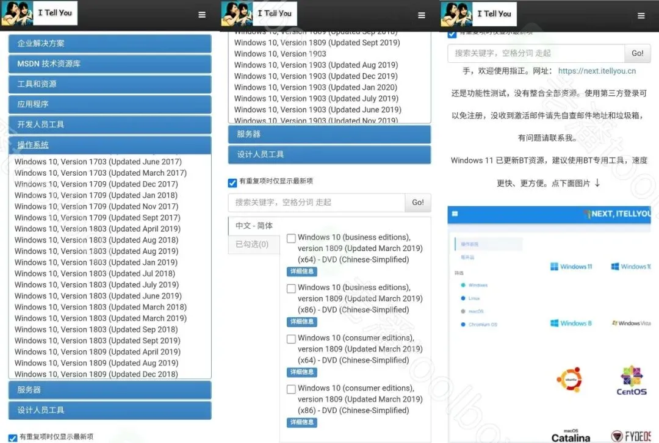Click the Windows Vista logo in the preview image
This screenshot has height=443, width=659.
[632, 323]
